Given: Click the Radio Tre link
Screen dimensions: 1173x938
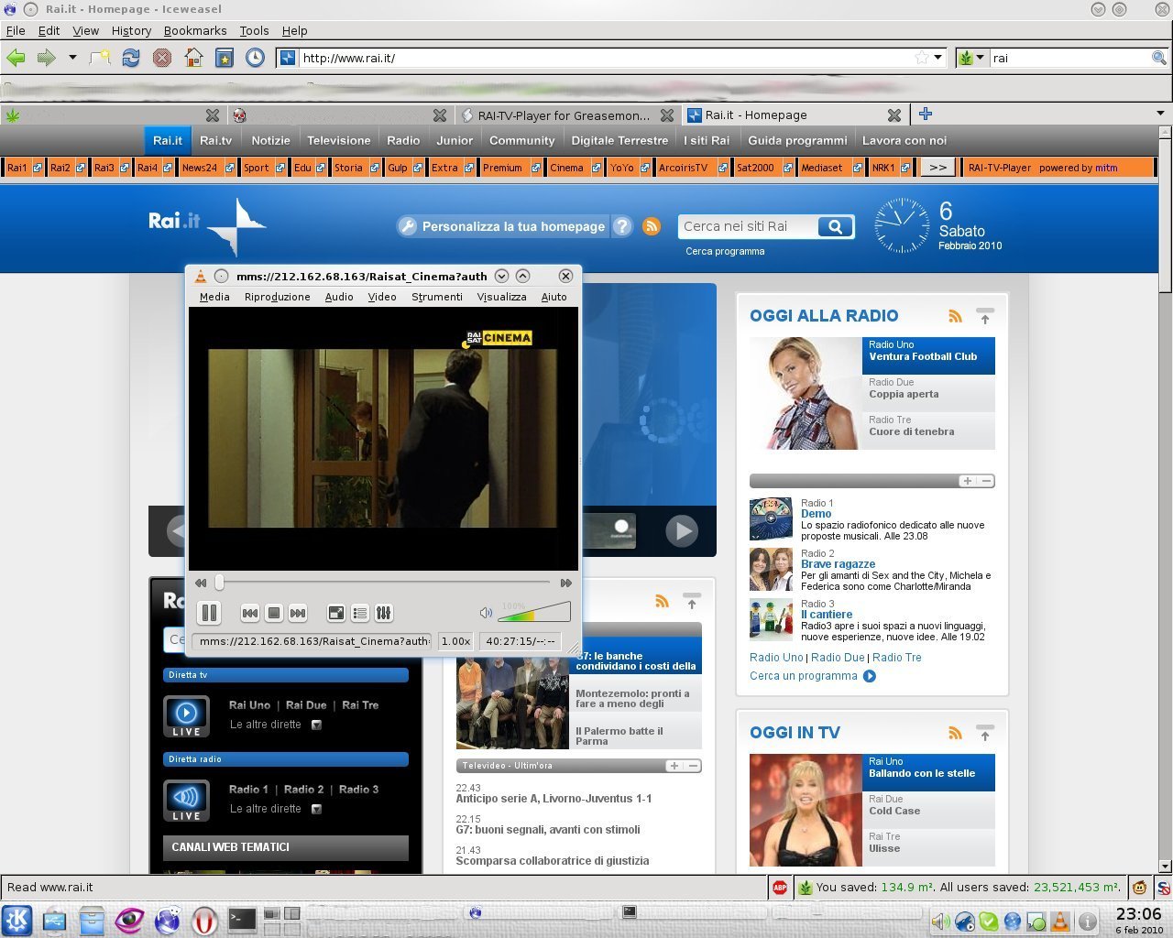Looking at the screenshot, I should click(x=896, y=658).
